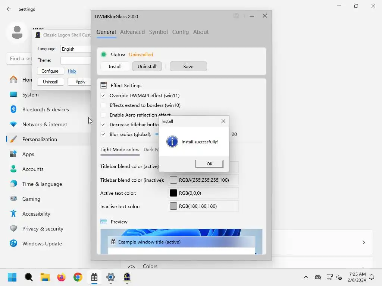Screen dimensions: 382x286
Task: Go back in Settings window
Action: [9, 9]
